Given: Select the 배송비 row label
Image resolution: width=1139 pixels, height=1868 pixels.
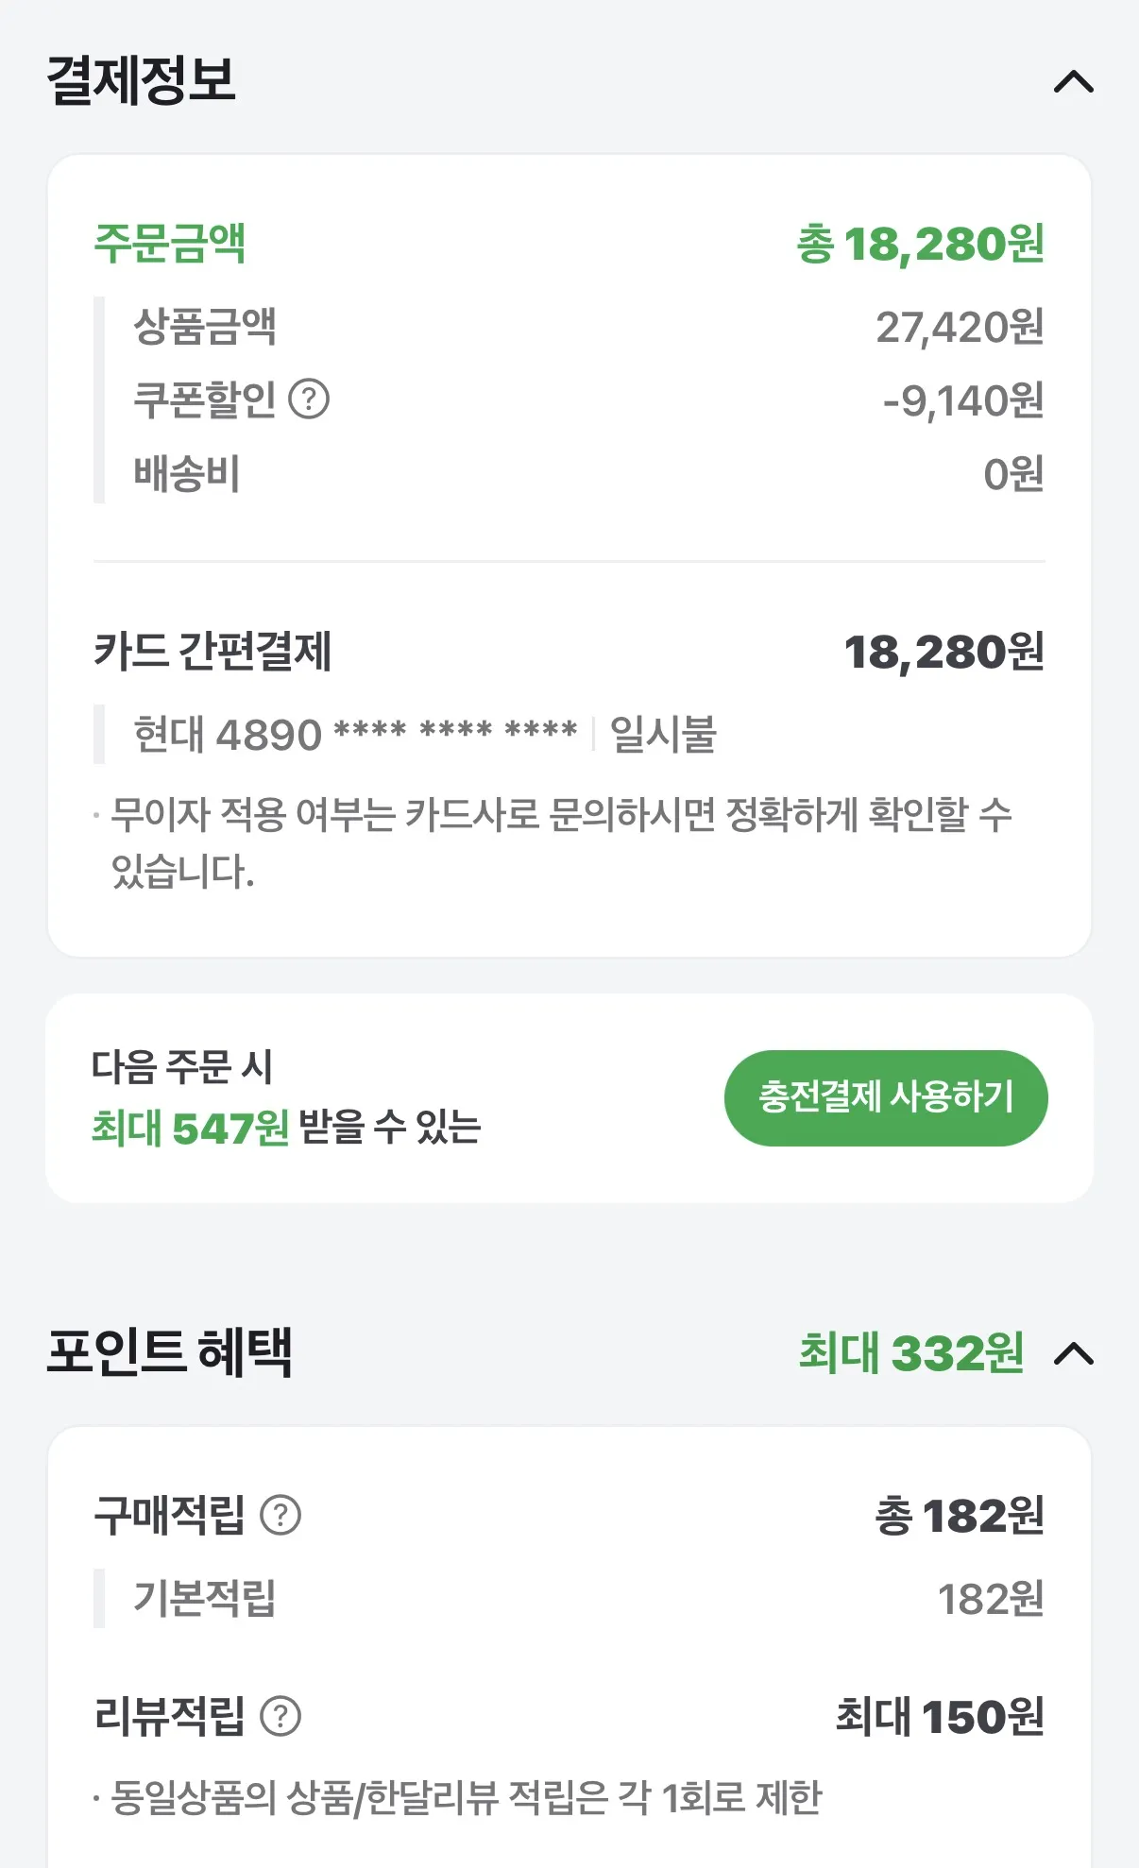Looking at the screenshot, I should [x=187, y=473].
